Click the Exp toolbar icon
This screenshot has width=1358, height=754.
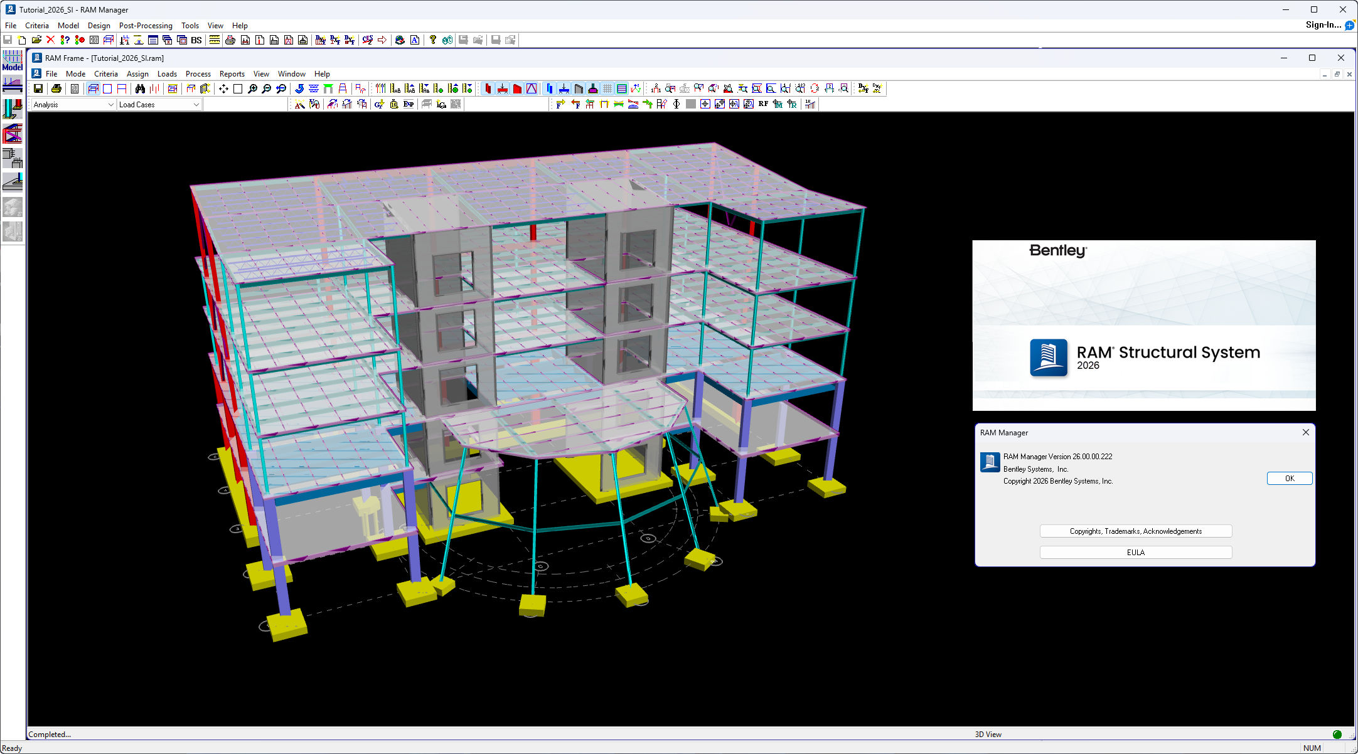[409, 104]
